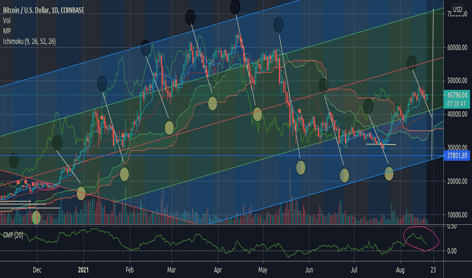Click the 2021 date label
Image resolution: width=472 pixels, height=278 pixels.
84,270
